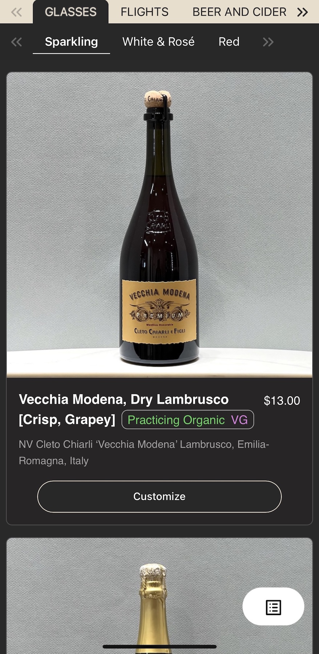Open the gold-foil bottle photo below
Image resolution: width=319 pixels, height=654 pixels.
[159, 596]
